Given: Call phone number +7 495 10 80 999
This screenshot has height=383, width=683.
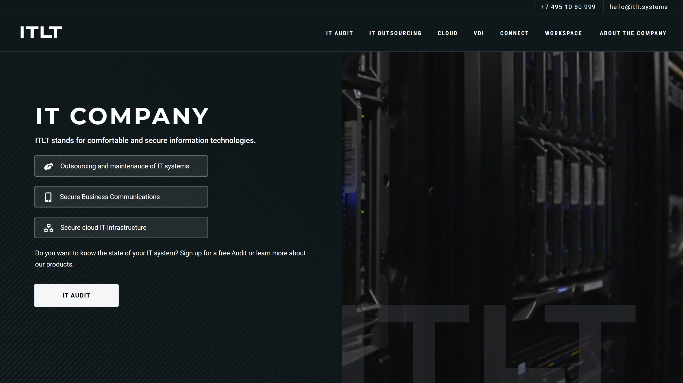Looking at the screenshot, I should coord(568,7).
